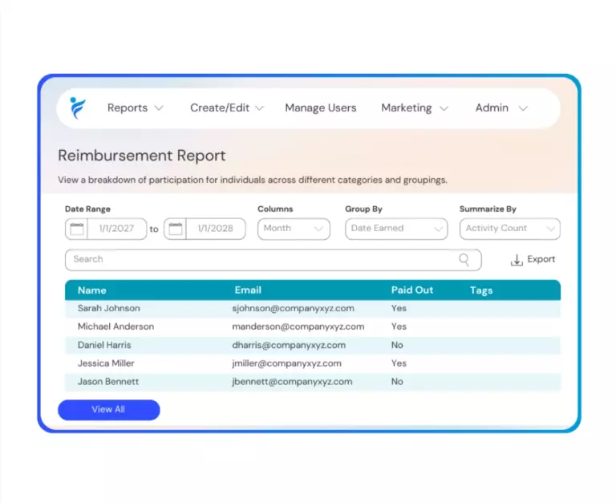Click Paid Out No for Jason Bennett
This screenshot has height=503, width=616.
[397, 382]
